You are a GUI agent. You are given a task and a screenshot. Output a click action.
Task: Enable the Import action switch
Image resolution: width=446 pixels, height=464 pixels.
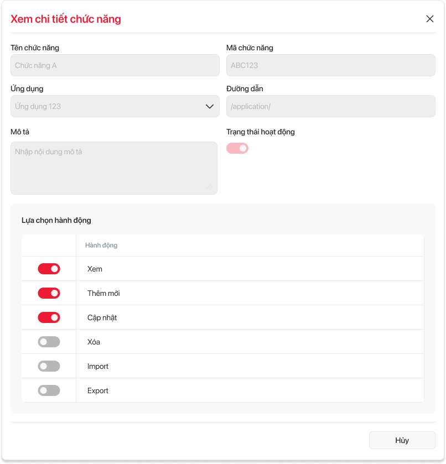49,366
